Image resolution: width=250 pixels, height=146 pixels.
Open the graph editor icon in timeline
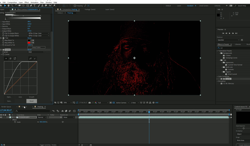[74, 111]
